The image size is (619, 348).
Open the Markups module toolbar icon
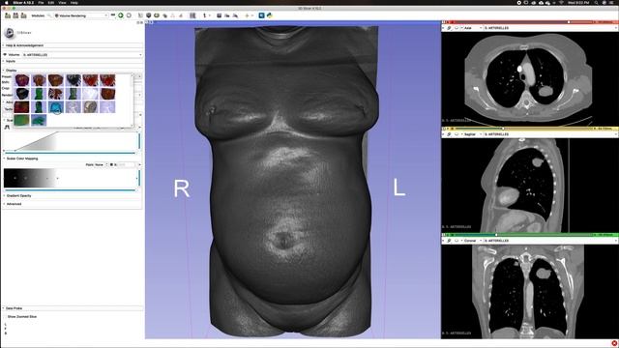pos(172,15)
